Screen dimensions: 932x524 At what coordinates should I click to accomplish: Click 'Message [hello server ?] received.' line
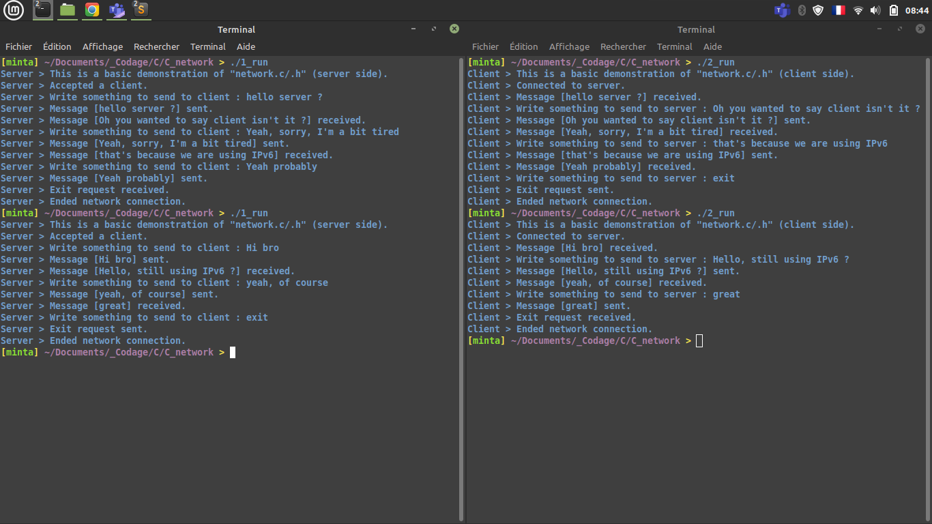click(585, 97)
